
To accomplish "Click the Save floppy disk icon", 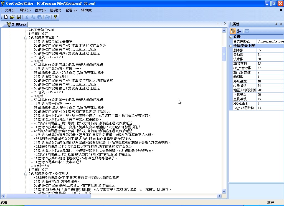I will (x=19, y=17).
